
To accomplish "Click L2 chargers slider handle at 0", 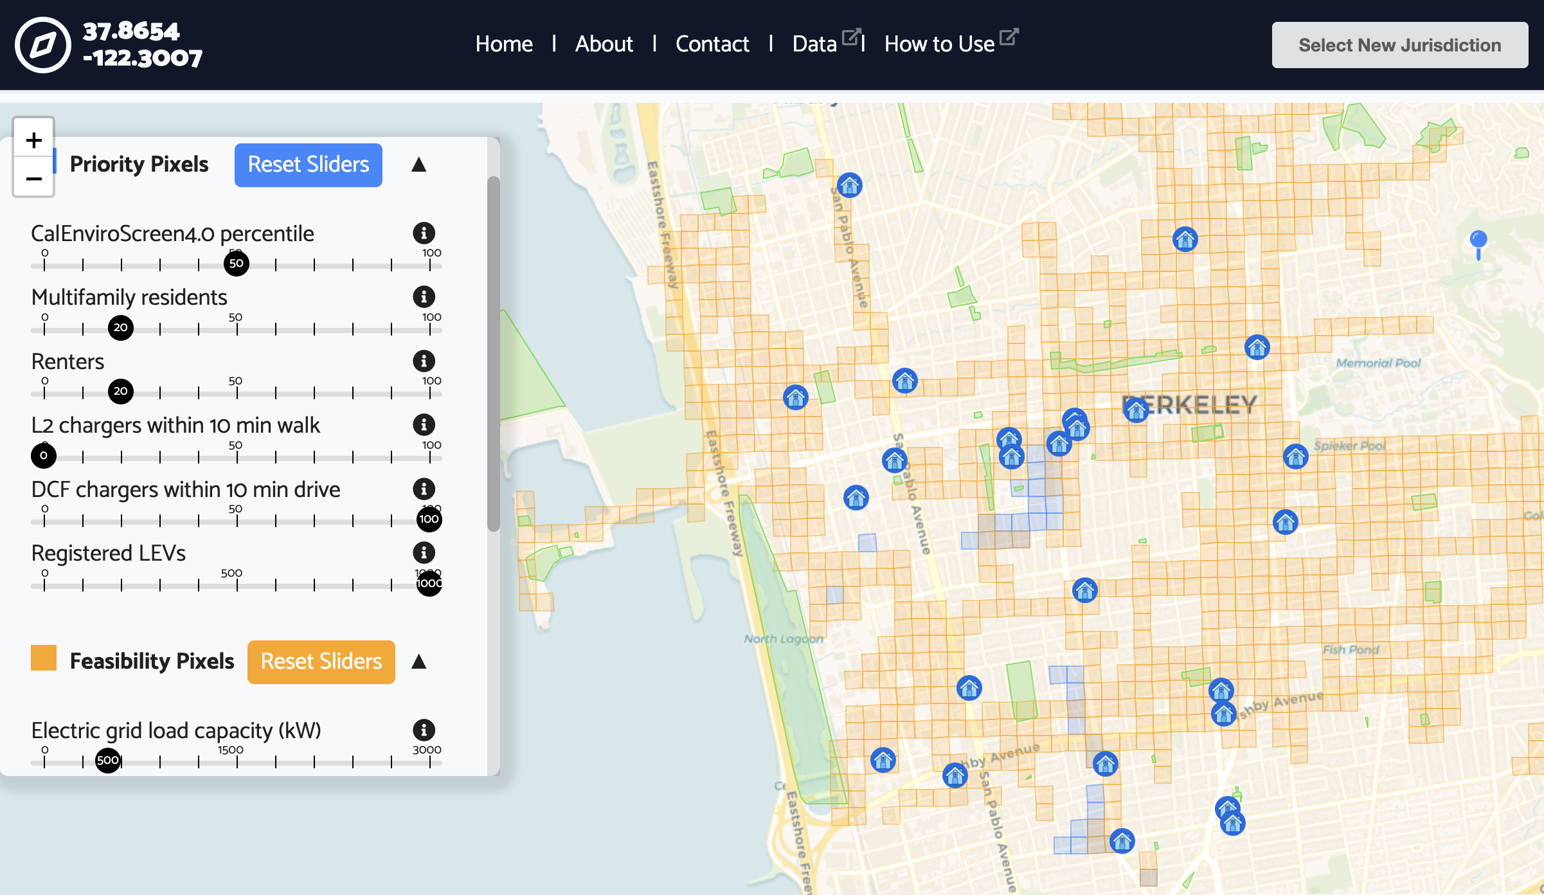I will 44,456.
